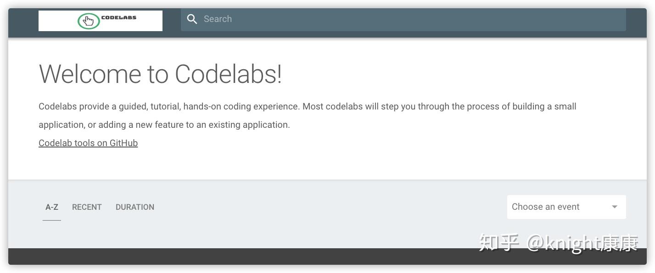Toggle the A-Z sort selection to RECENT
Screen dimensions: 655x273
click(x=87, y=207)
